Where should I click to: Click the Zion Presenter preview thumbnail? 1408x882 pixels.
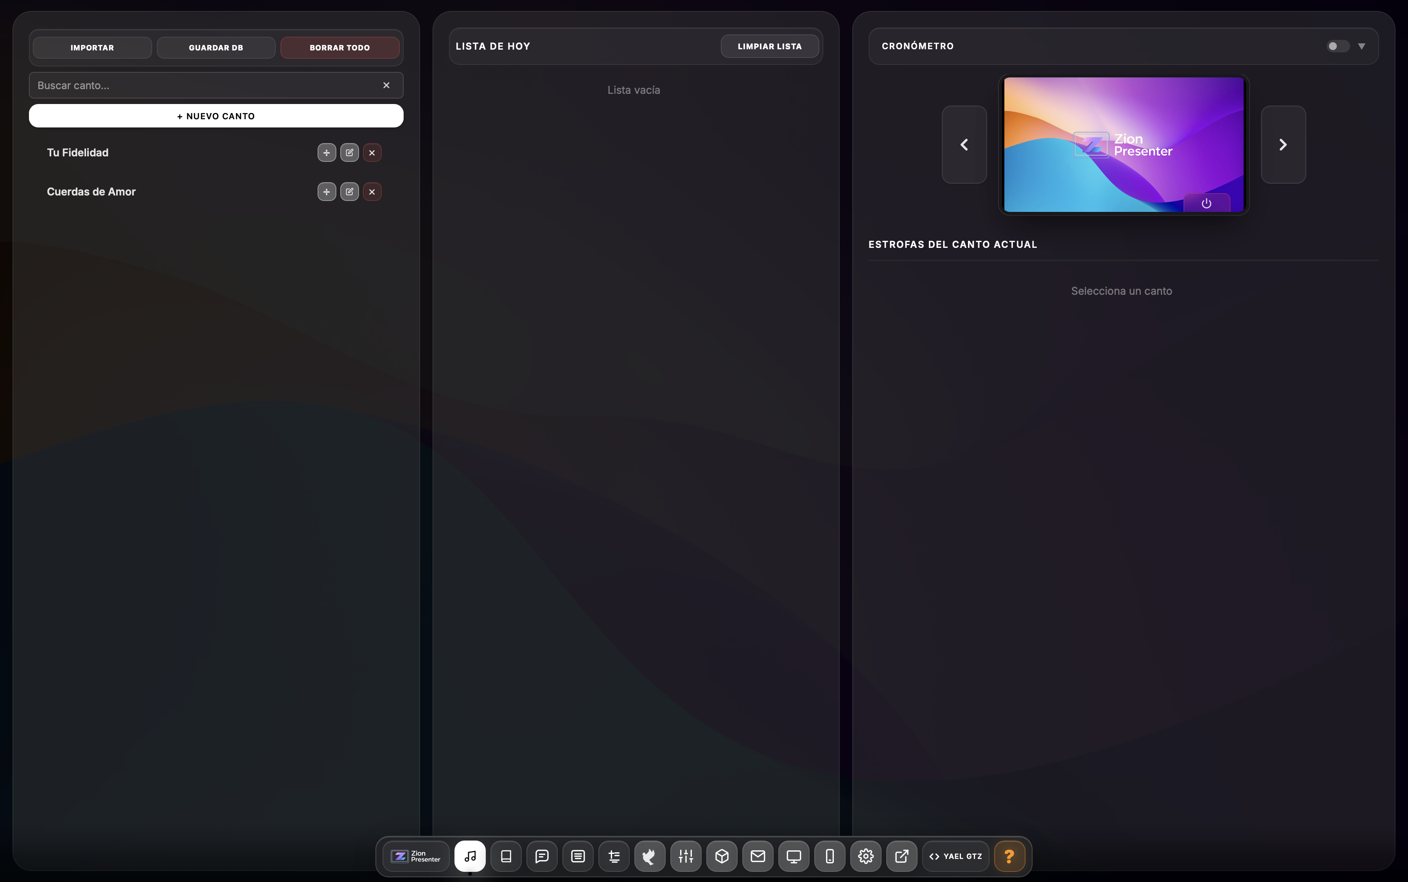[x=1123, y=144]
